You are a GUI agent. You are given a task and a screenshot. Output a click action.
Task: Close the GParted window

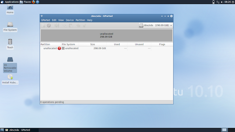tap(171, 16)
